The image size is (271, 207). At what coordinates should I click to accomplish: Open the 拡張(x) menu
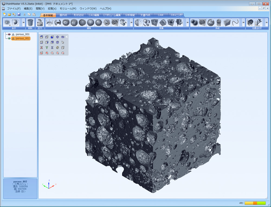tap(52, 8)
